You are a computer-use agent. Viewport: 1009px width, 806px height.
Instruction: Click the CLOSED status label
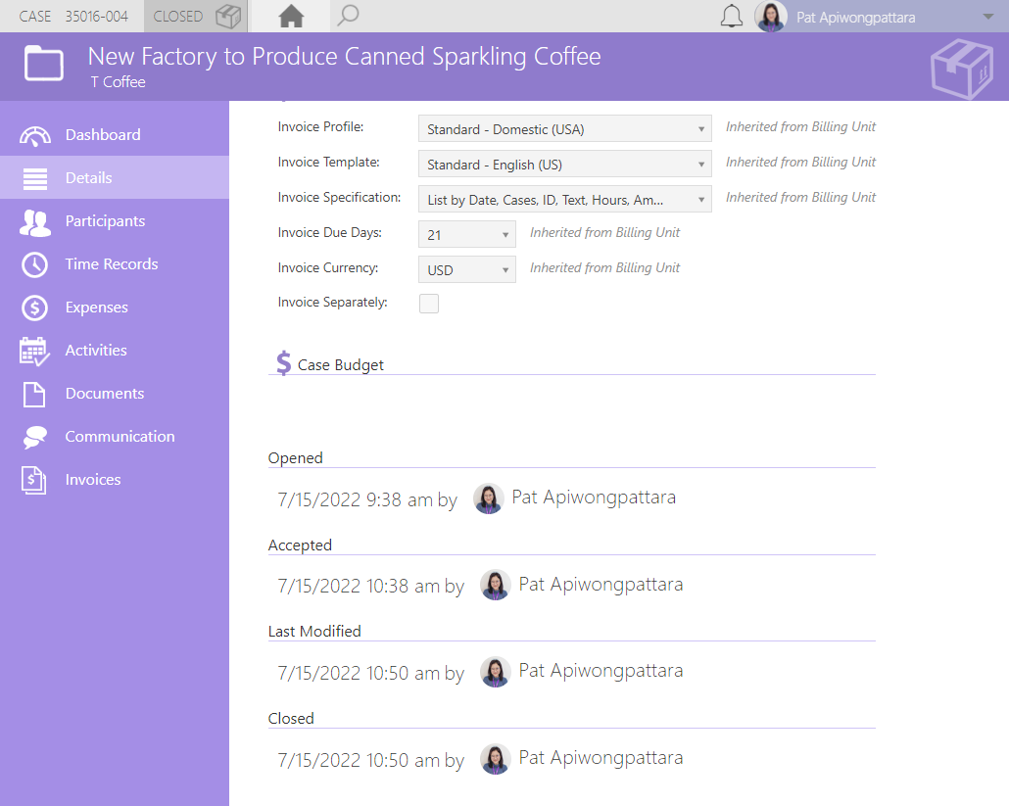pos(177,16)
